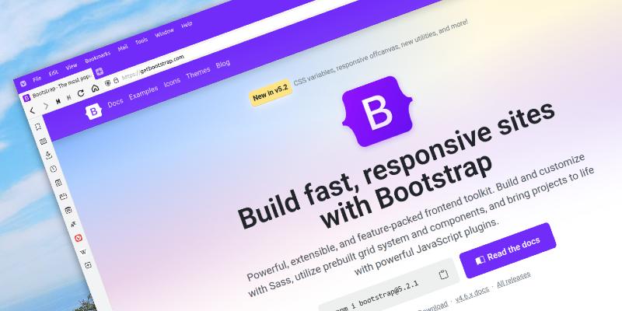Open the Bookmarks panel in sidebar
The height and width of the screenshot is (311, 622).
click(38, 127)
